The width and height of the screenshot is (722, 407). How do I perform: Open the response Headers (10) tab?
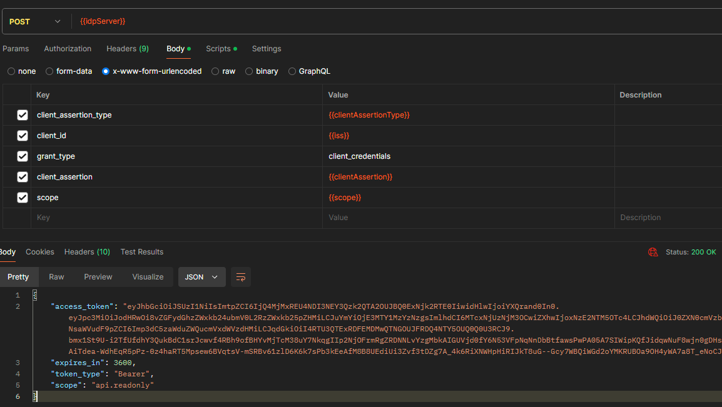87,252
